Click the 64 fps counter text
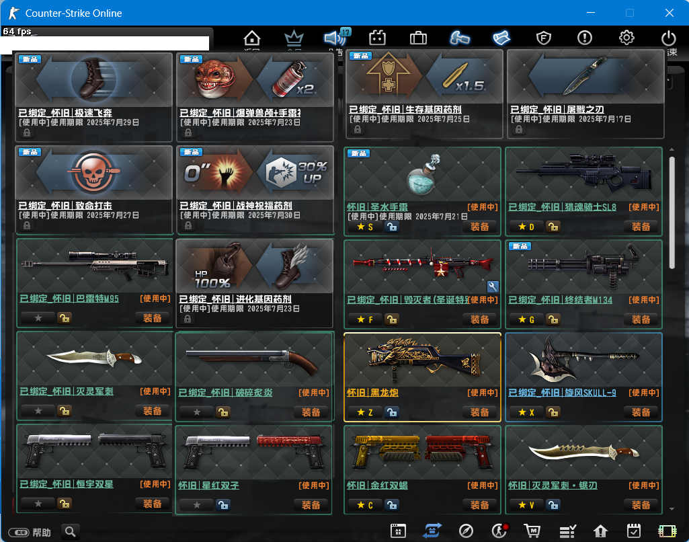 [x=17, y=31]
